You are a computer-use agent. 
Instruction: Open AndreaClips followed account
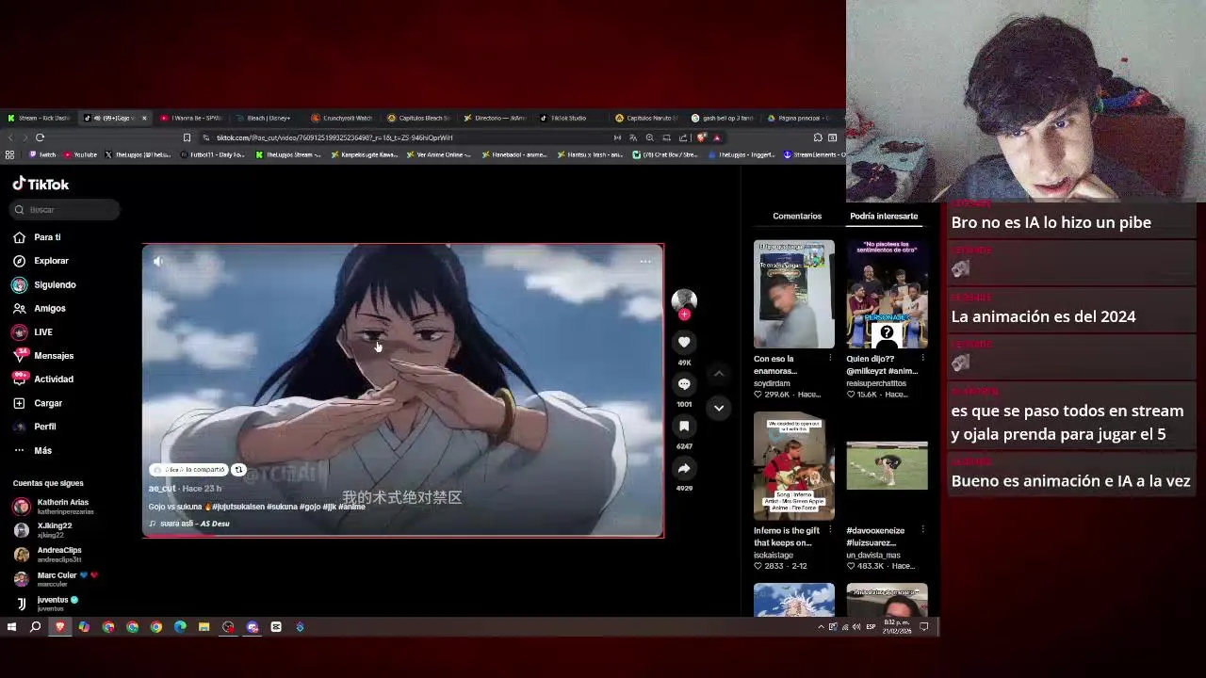coord(48,554)
